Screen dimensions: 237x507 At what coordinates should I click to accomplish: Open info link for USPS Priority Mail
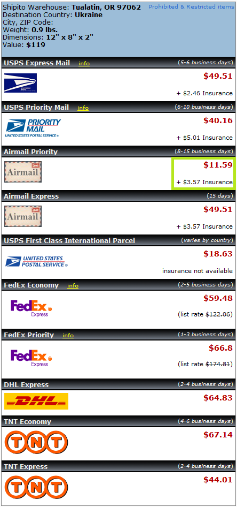point(83,108)
